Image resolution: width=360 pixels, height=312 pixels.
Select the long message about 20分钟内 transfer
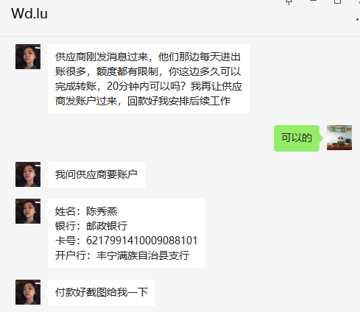coord(149,79)
